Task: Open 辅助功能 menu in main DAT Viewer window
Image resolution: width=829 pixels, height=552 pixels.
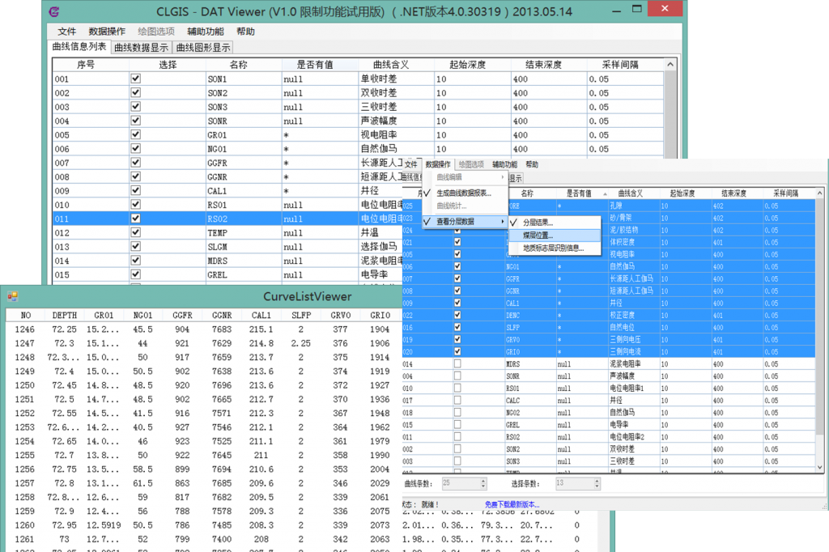Action: pyautogui.click(x=206, y=32)
